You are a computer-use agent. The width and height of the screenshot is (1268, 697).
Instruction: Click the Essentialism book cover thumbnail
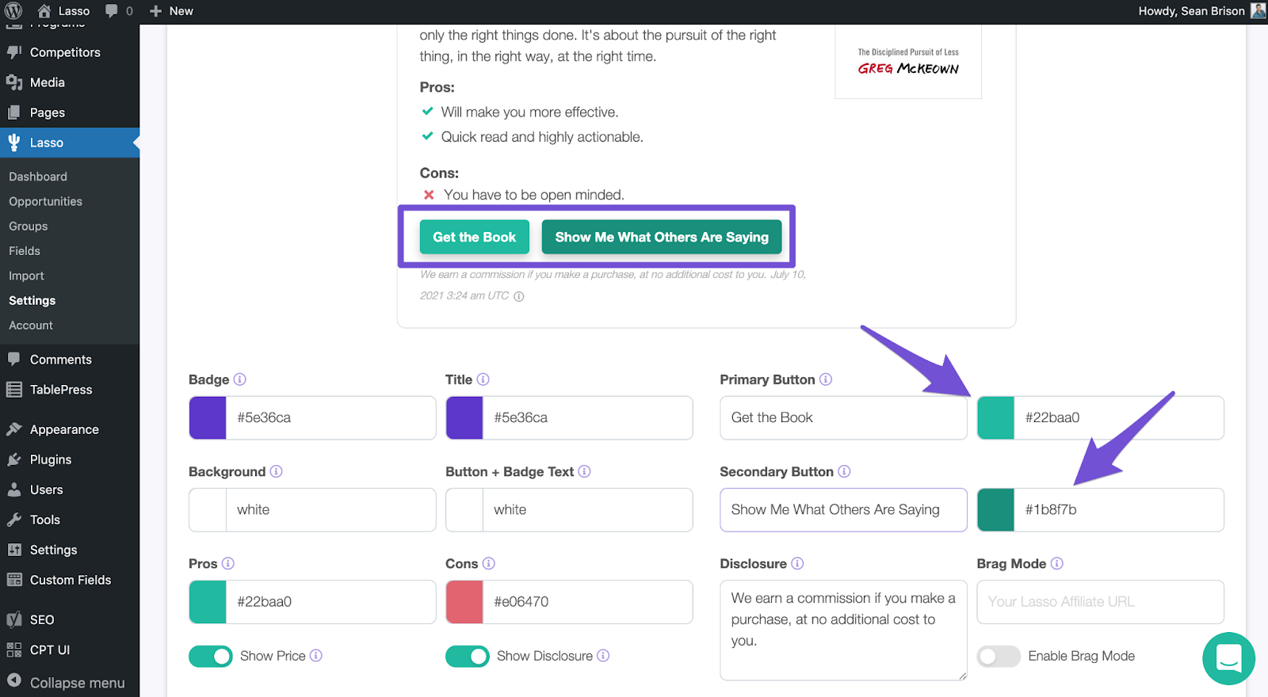[908, 61]
